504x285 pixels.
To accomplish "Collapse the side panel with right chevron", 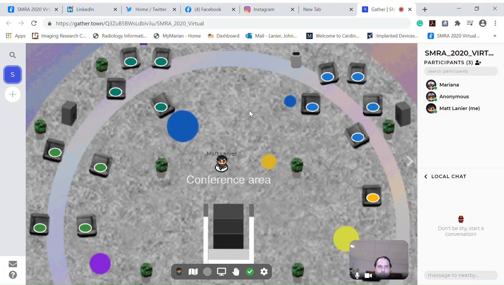I will point(410,161).
